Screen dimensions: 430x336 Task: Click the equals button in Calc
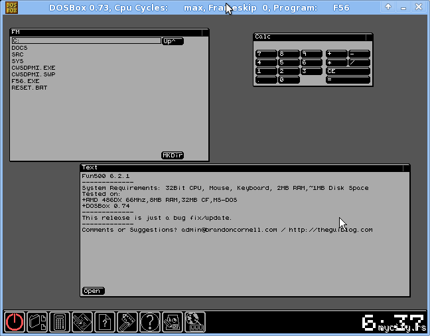pos(348,80)
